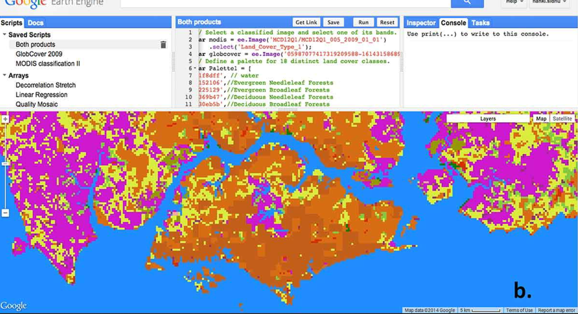This screenshot has width=578, height=314.
Task: Open the Decorrelation Stretch example
Action: click(x=46, y=85)
